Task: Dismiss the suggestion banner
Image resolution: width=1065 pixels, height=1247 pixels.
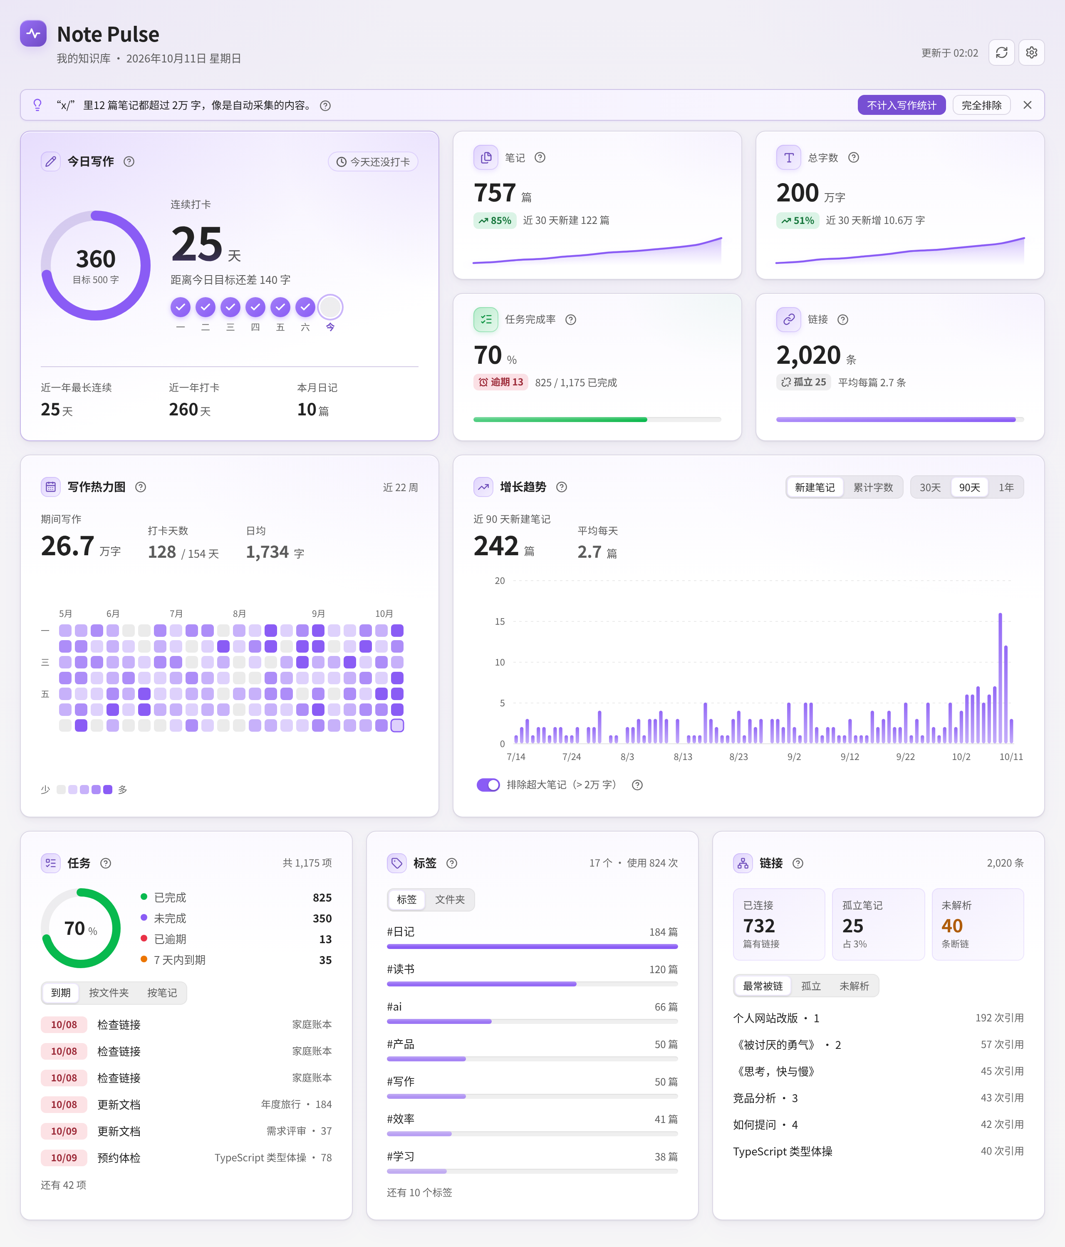Action: (1028, 105)
